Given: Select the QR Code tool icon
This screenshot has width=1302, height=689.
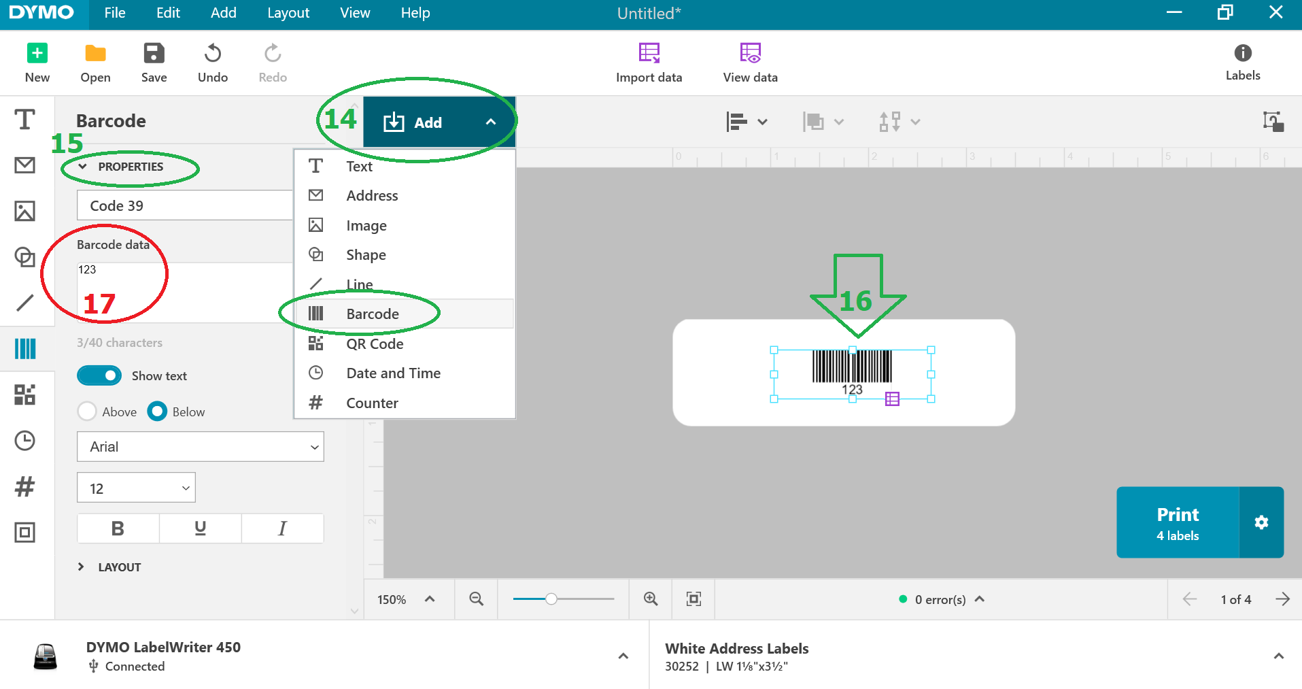Looking at the screenshot, I should coord(26,394).
